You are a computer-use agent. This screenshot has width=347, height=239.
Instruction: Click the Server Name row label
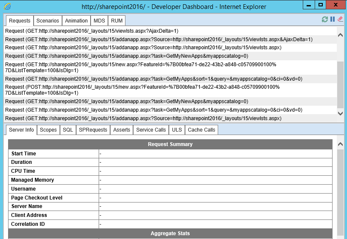coord(27,206)
